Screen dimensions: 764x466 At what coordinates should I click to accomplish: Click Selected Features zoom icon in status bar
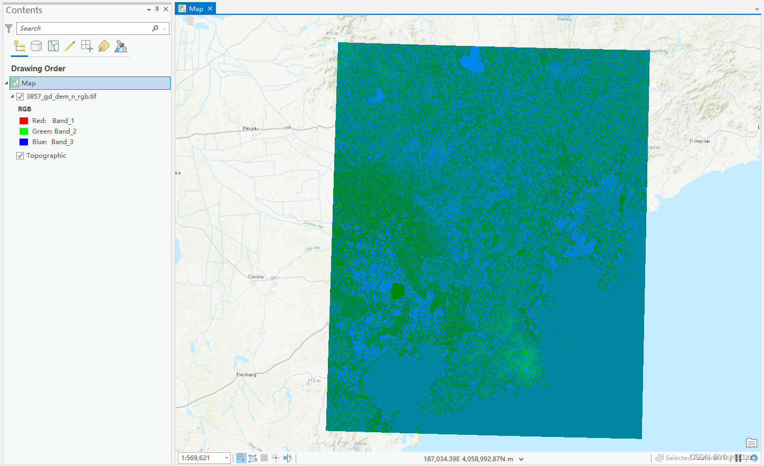659,458
